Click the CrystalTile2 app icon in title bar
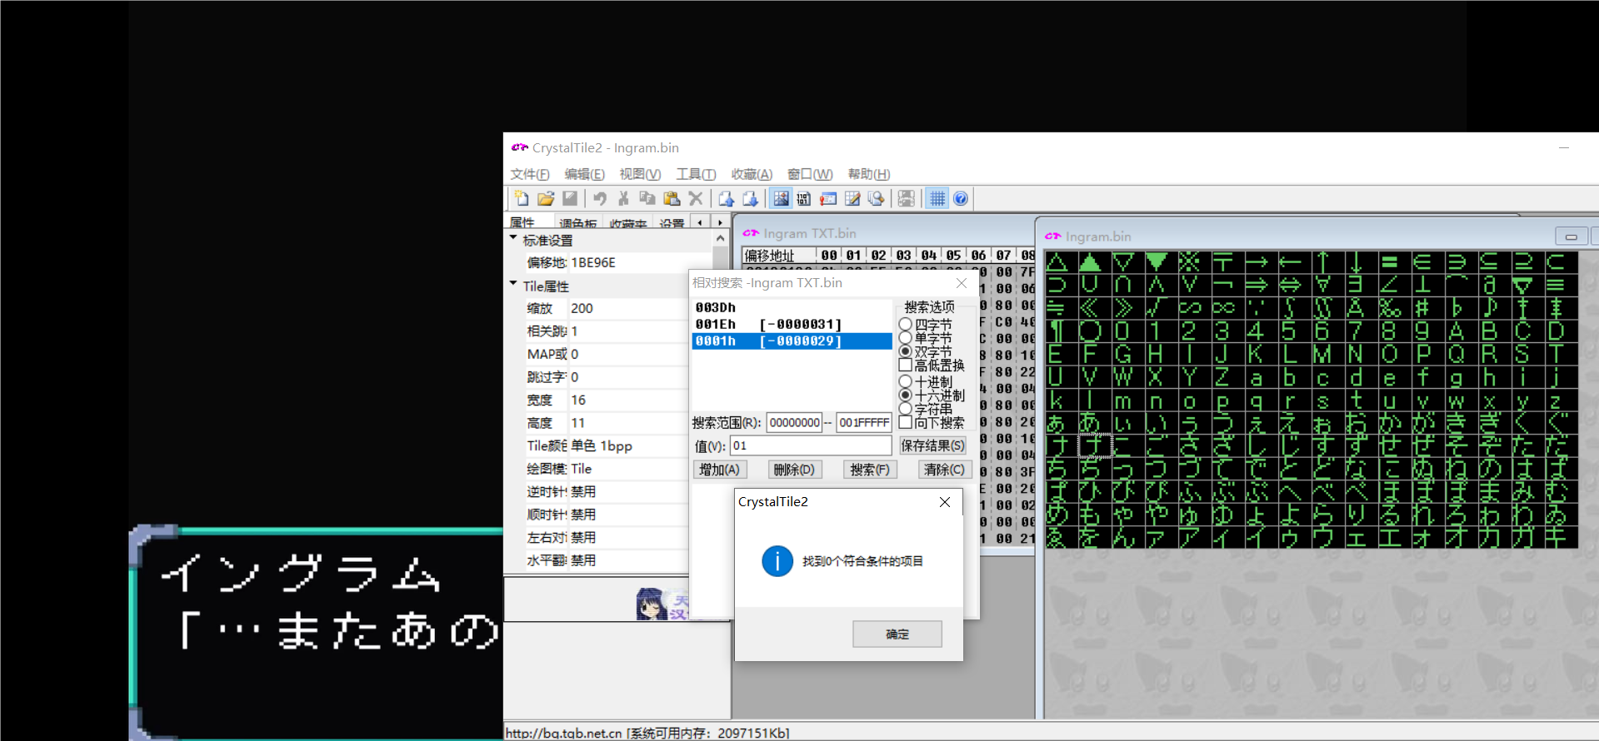The width and height of the screenshot is (1599, 741). tap(520, 147)
